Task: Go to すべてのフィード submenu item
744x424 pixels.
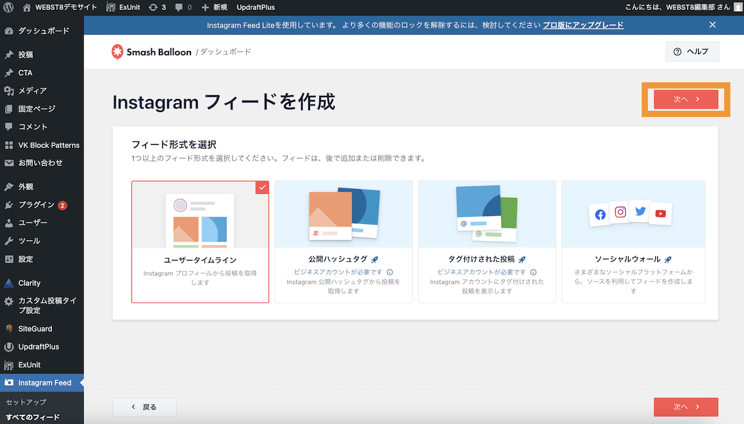Action: point(32,417)
